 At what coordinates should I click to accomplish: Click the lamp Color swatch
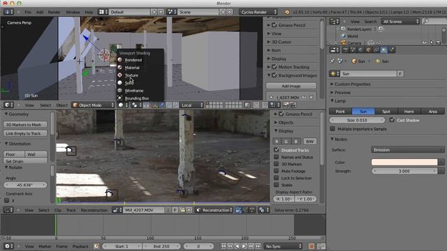click(404, 162)
